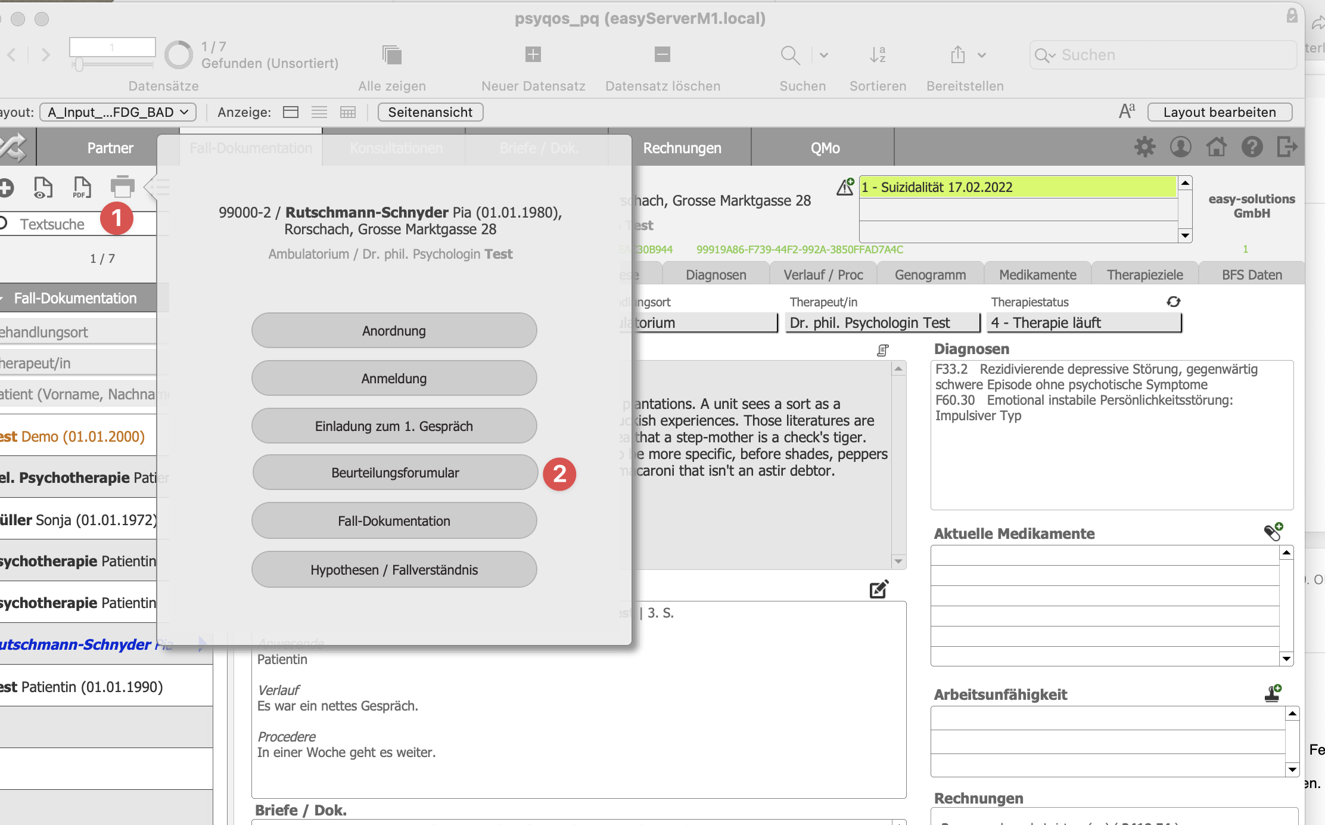1325x825 pixels.
Task: Expand the Bereitstellen options chevron
Action: click(982, 55)
